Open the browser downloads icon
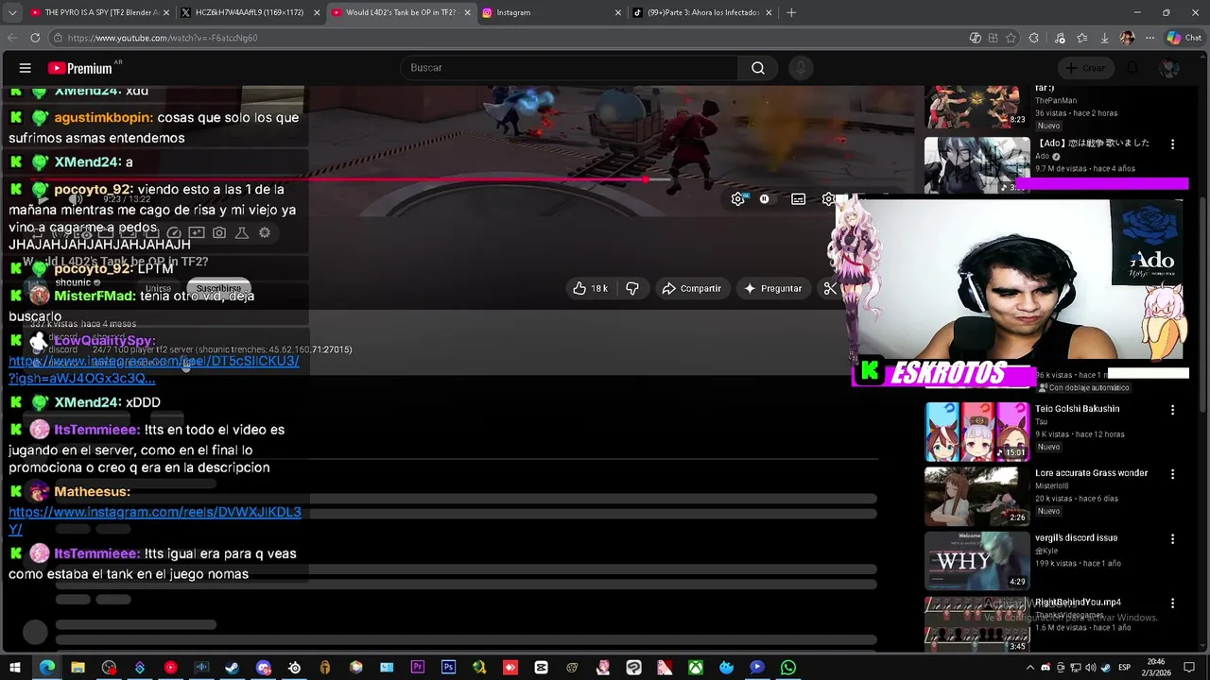Viewport: 1210px width, 680px height. click(x=1104, y=38)
